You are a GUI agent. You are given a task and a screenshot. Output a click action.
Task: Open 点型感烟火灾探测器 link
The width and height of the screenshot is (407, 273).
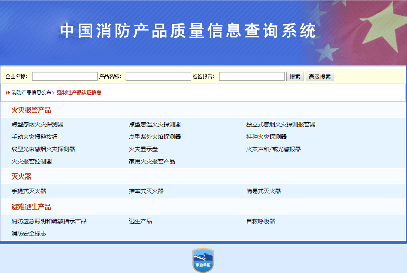(x=38, y=124)
